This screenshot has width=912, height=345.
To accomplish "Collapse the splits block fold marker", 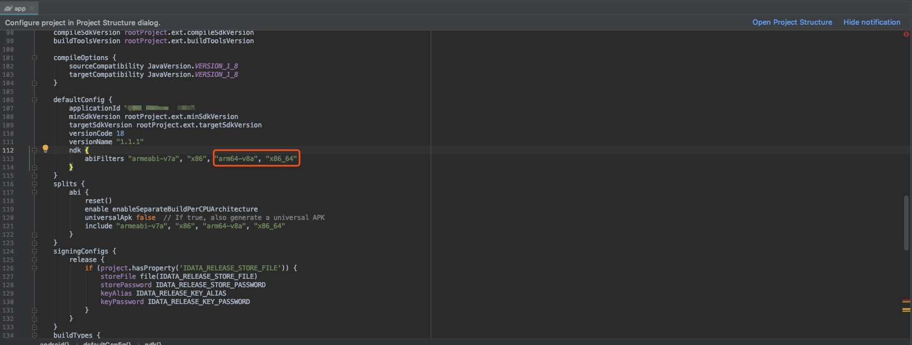I will [x=34, y=184].
